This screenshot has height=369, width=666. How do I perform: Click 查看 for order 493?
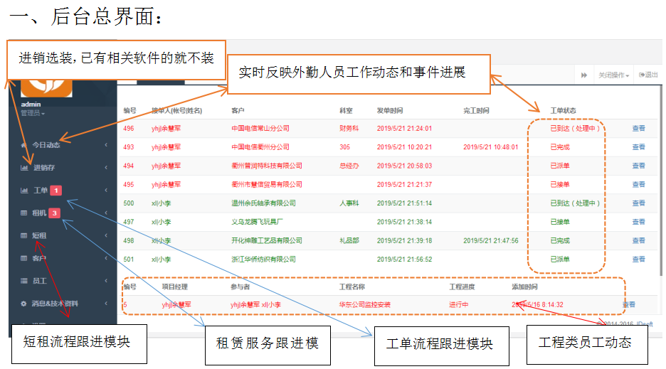pyautogui.click(x=638, y=147)
